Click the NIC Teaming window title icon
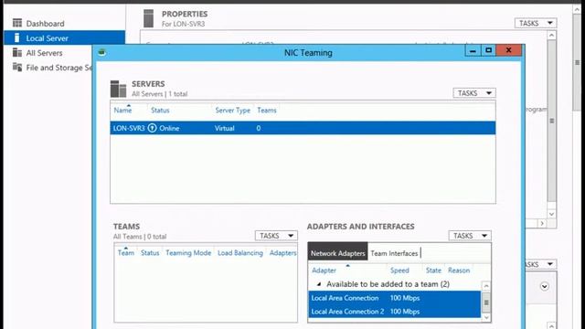 pos(101,53)
